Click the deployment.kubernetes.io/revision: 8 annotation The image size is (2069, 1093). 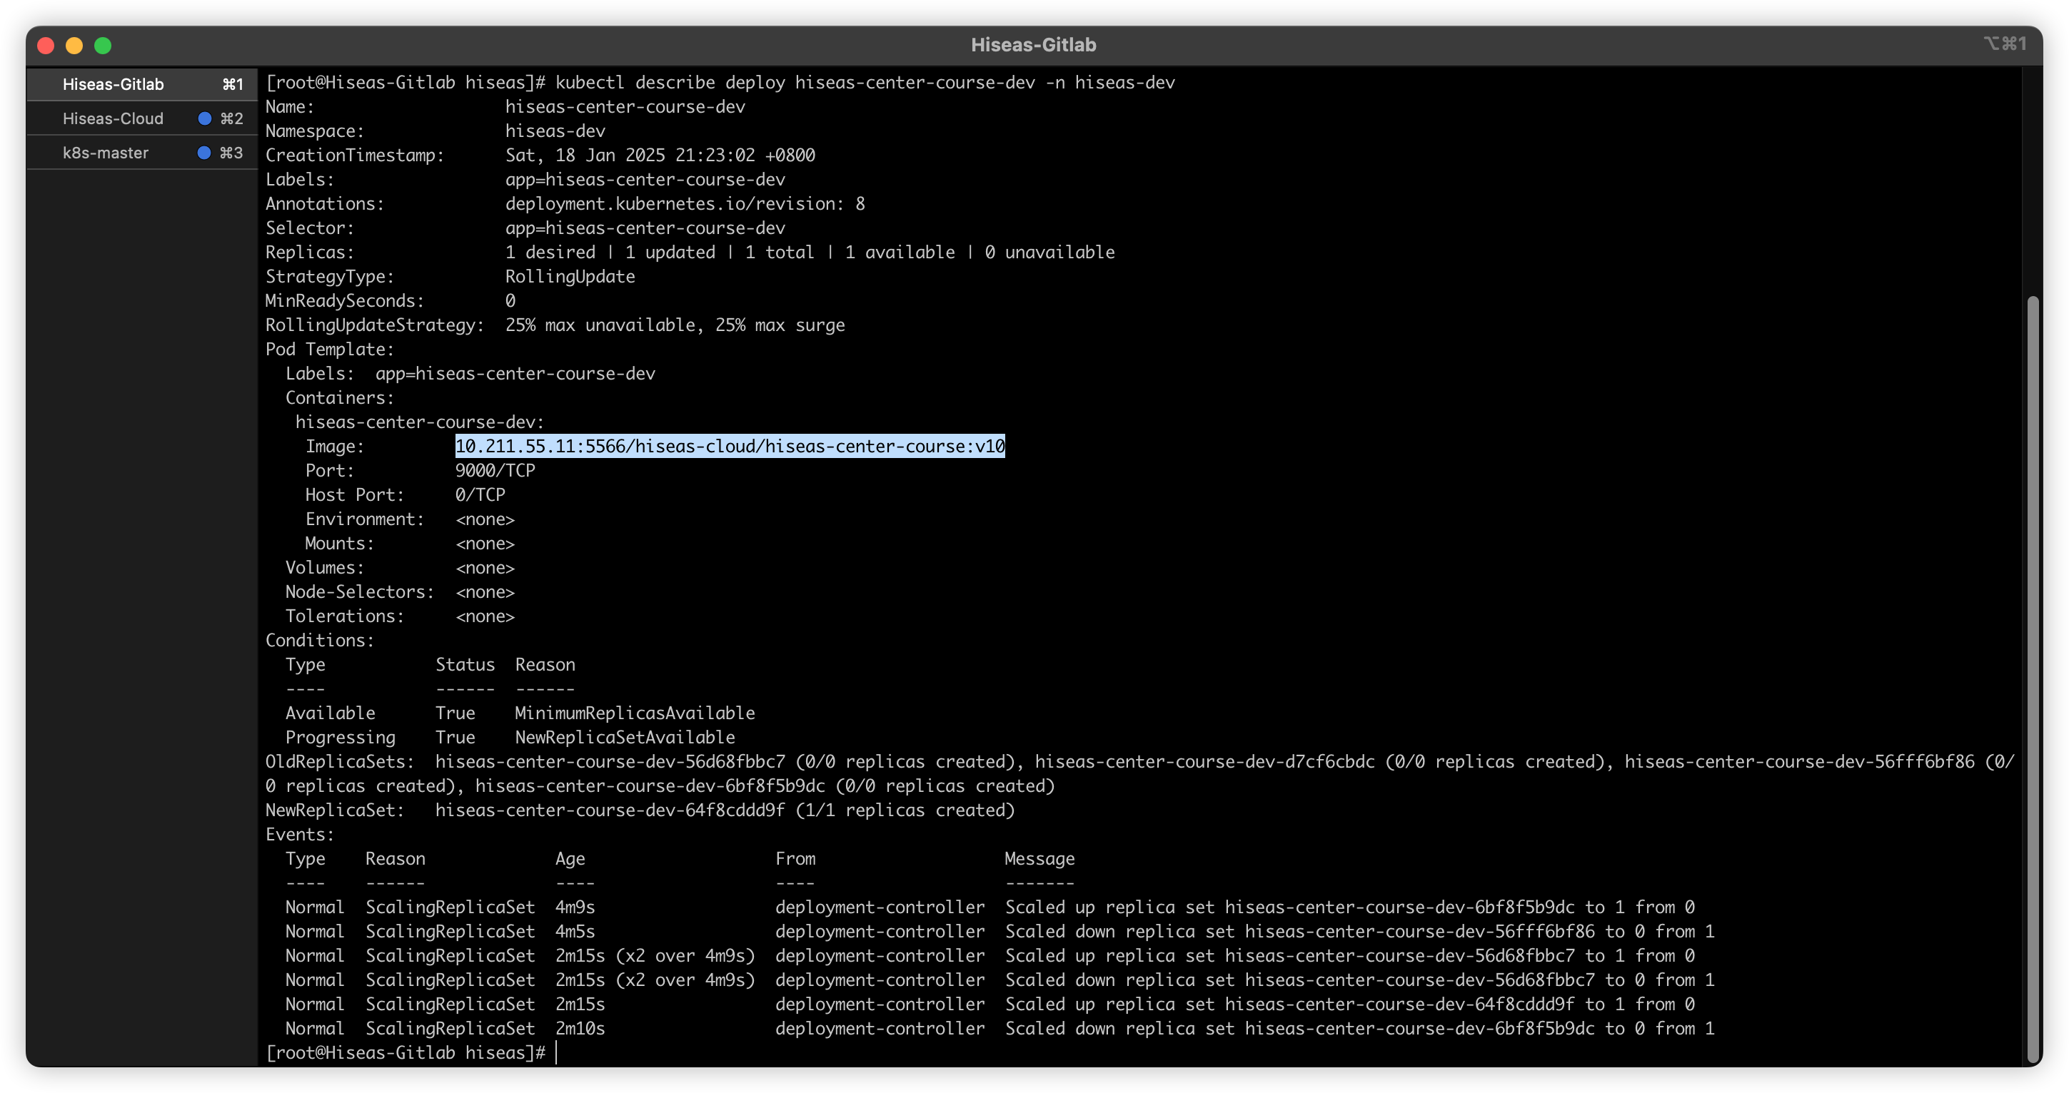click(x=685, y=204)
